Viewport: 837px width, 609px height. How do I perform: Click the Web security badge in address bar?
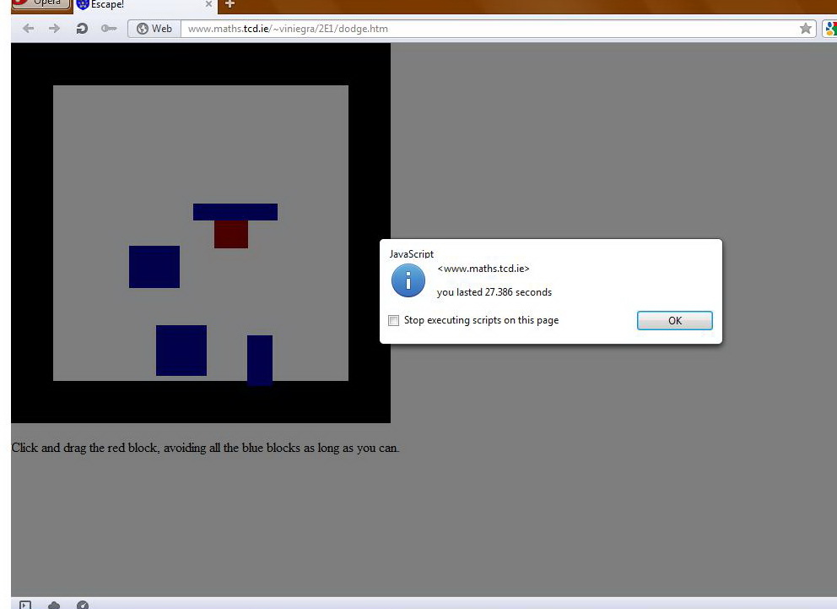(x=154, y=29)
